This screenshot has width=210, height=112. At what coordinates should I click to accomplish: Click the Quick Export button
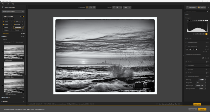tap(191, 7)
